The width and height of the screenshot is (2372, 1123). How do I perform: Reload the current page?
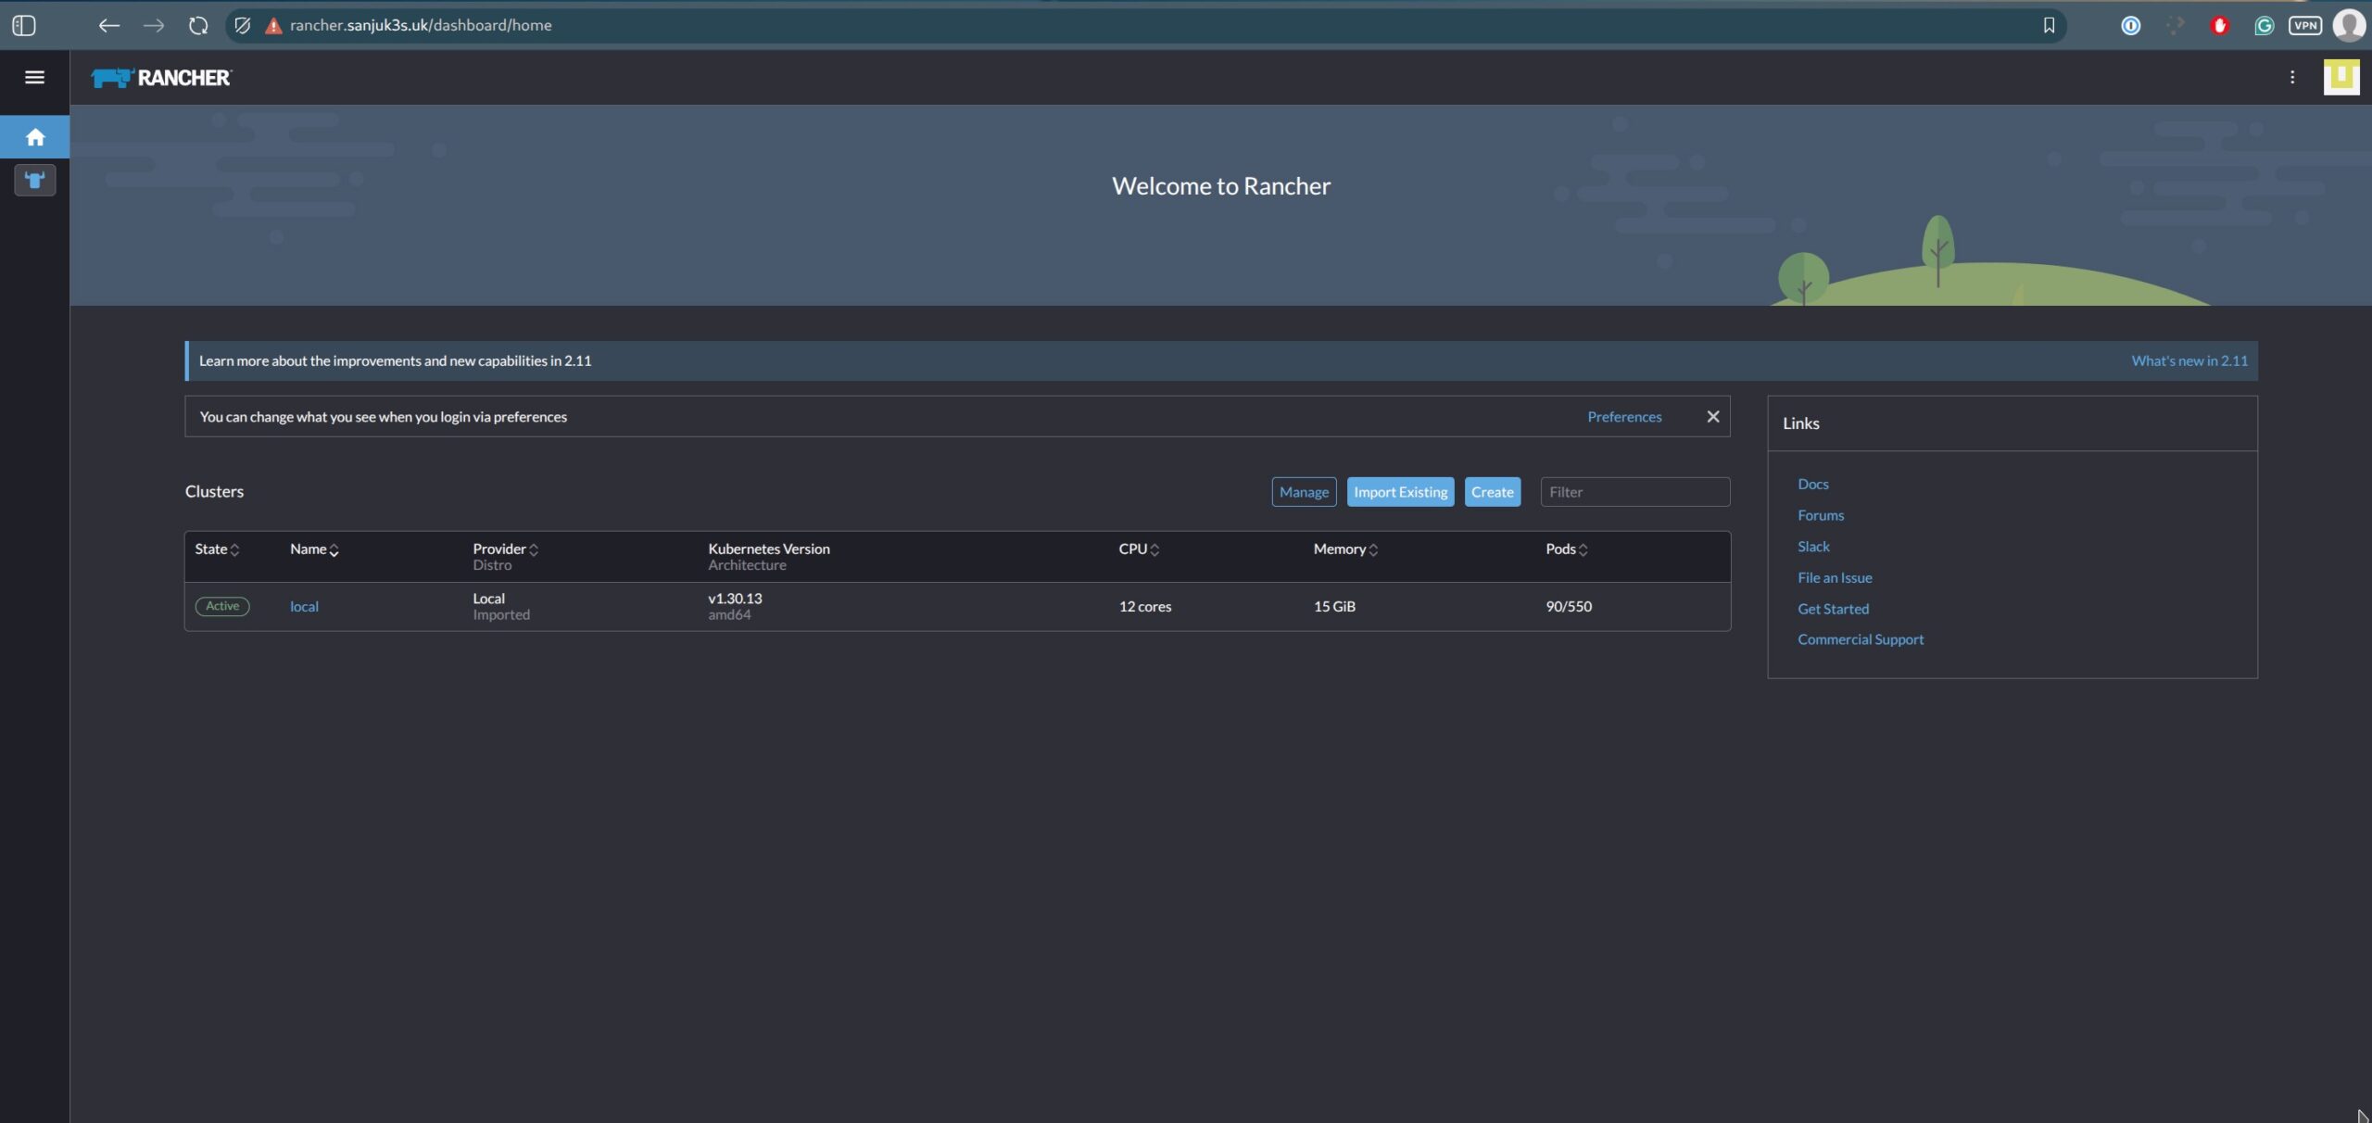(x=198, y=26)
